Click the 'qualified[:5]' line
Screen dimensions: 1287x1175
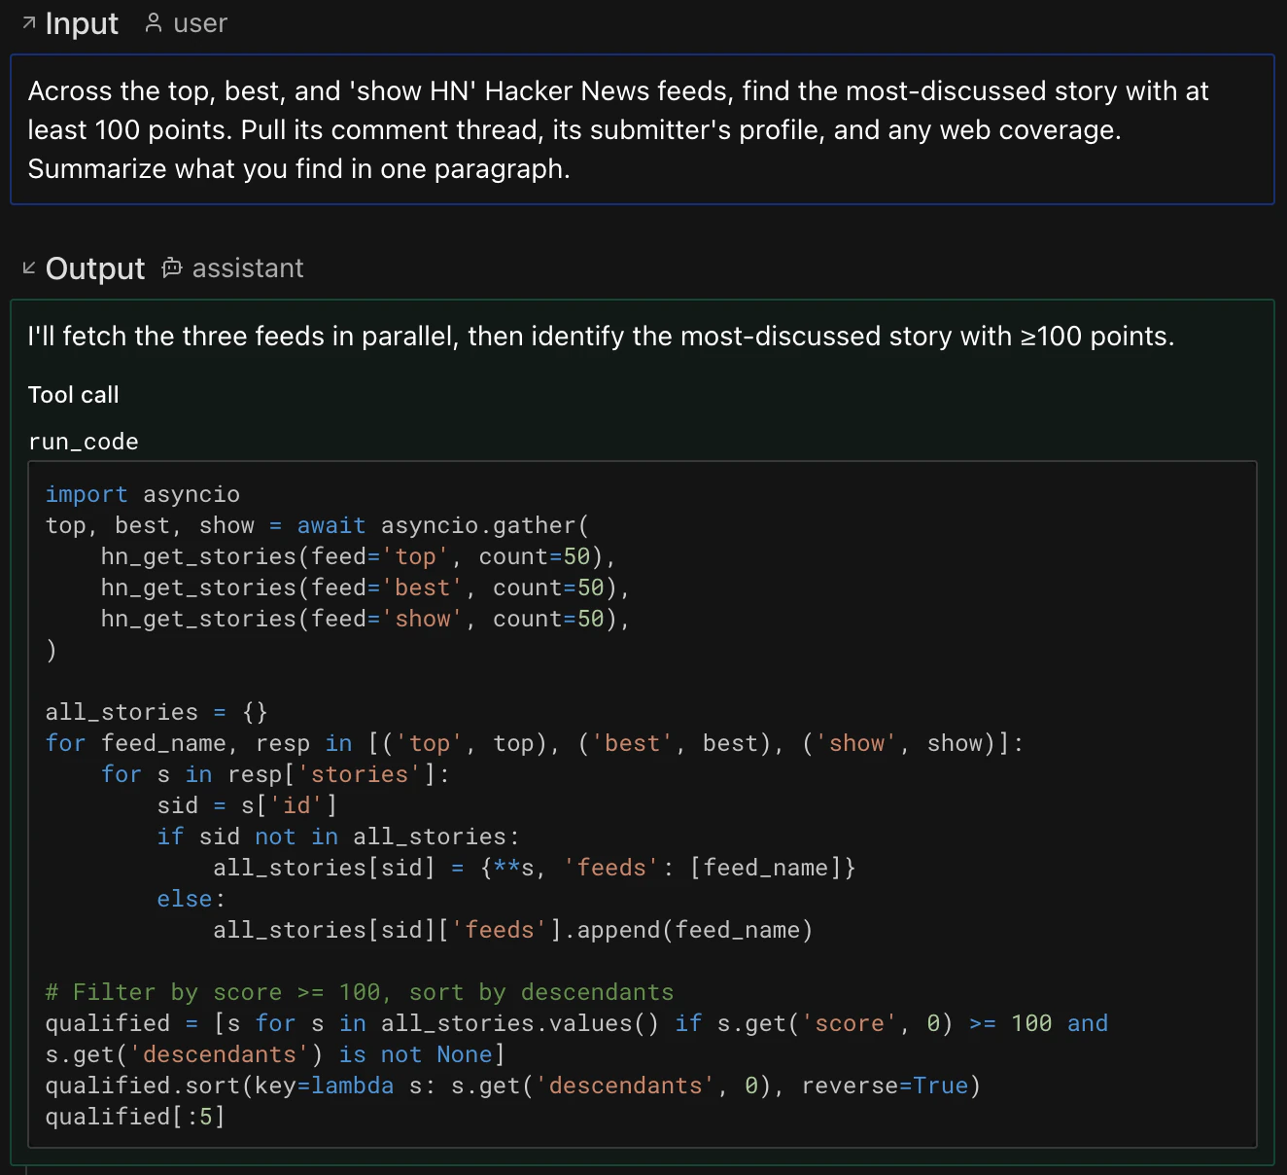(x=135, y=1117)
